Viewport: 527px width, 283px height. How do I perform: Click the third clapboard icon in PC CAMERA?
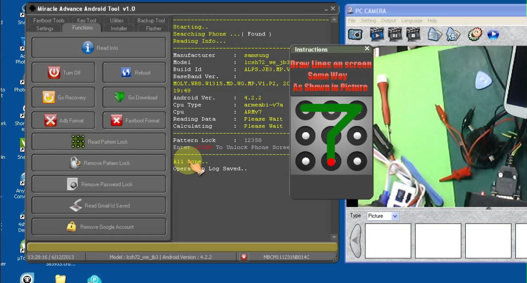pyautogui.click(x=413, y=34)
